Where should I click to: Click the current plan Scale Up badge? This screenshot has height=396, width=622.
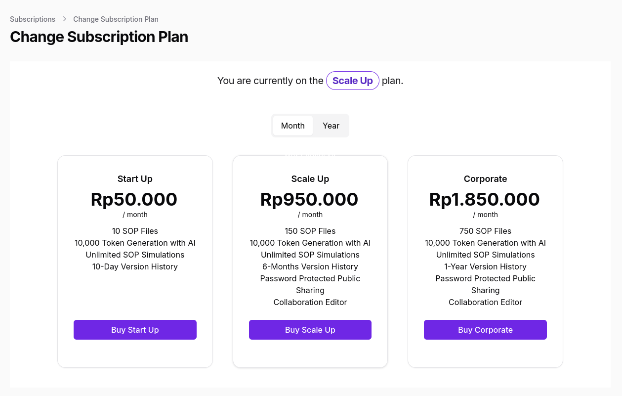click(352, 81)
